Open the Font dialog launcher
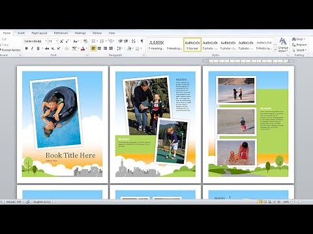The image size is (313, 234). coord(87,55)
